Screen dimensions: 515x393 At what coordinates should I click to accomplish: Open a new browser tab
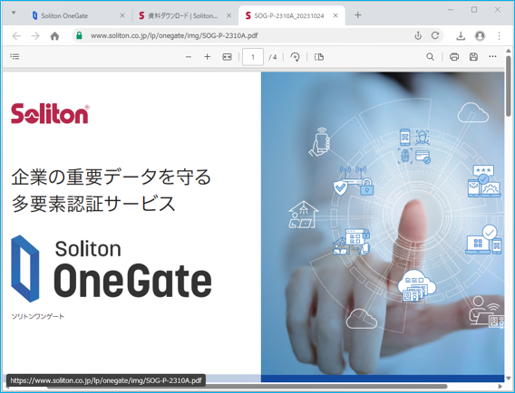tap(357, 15)
